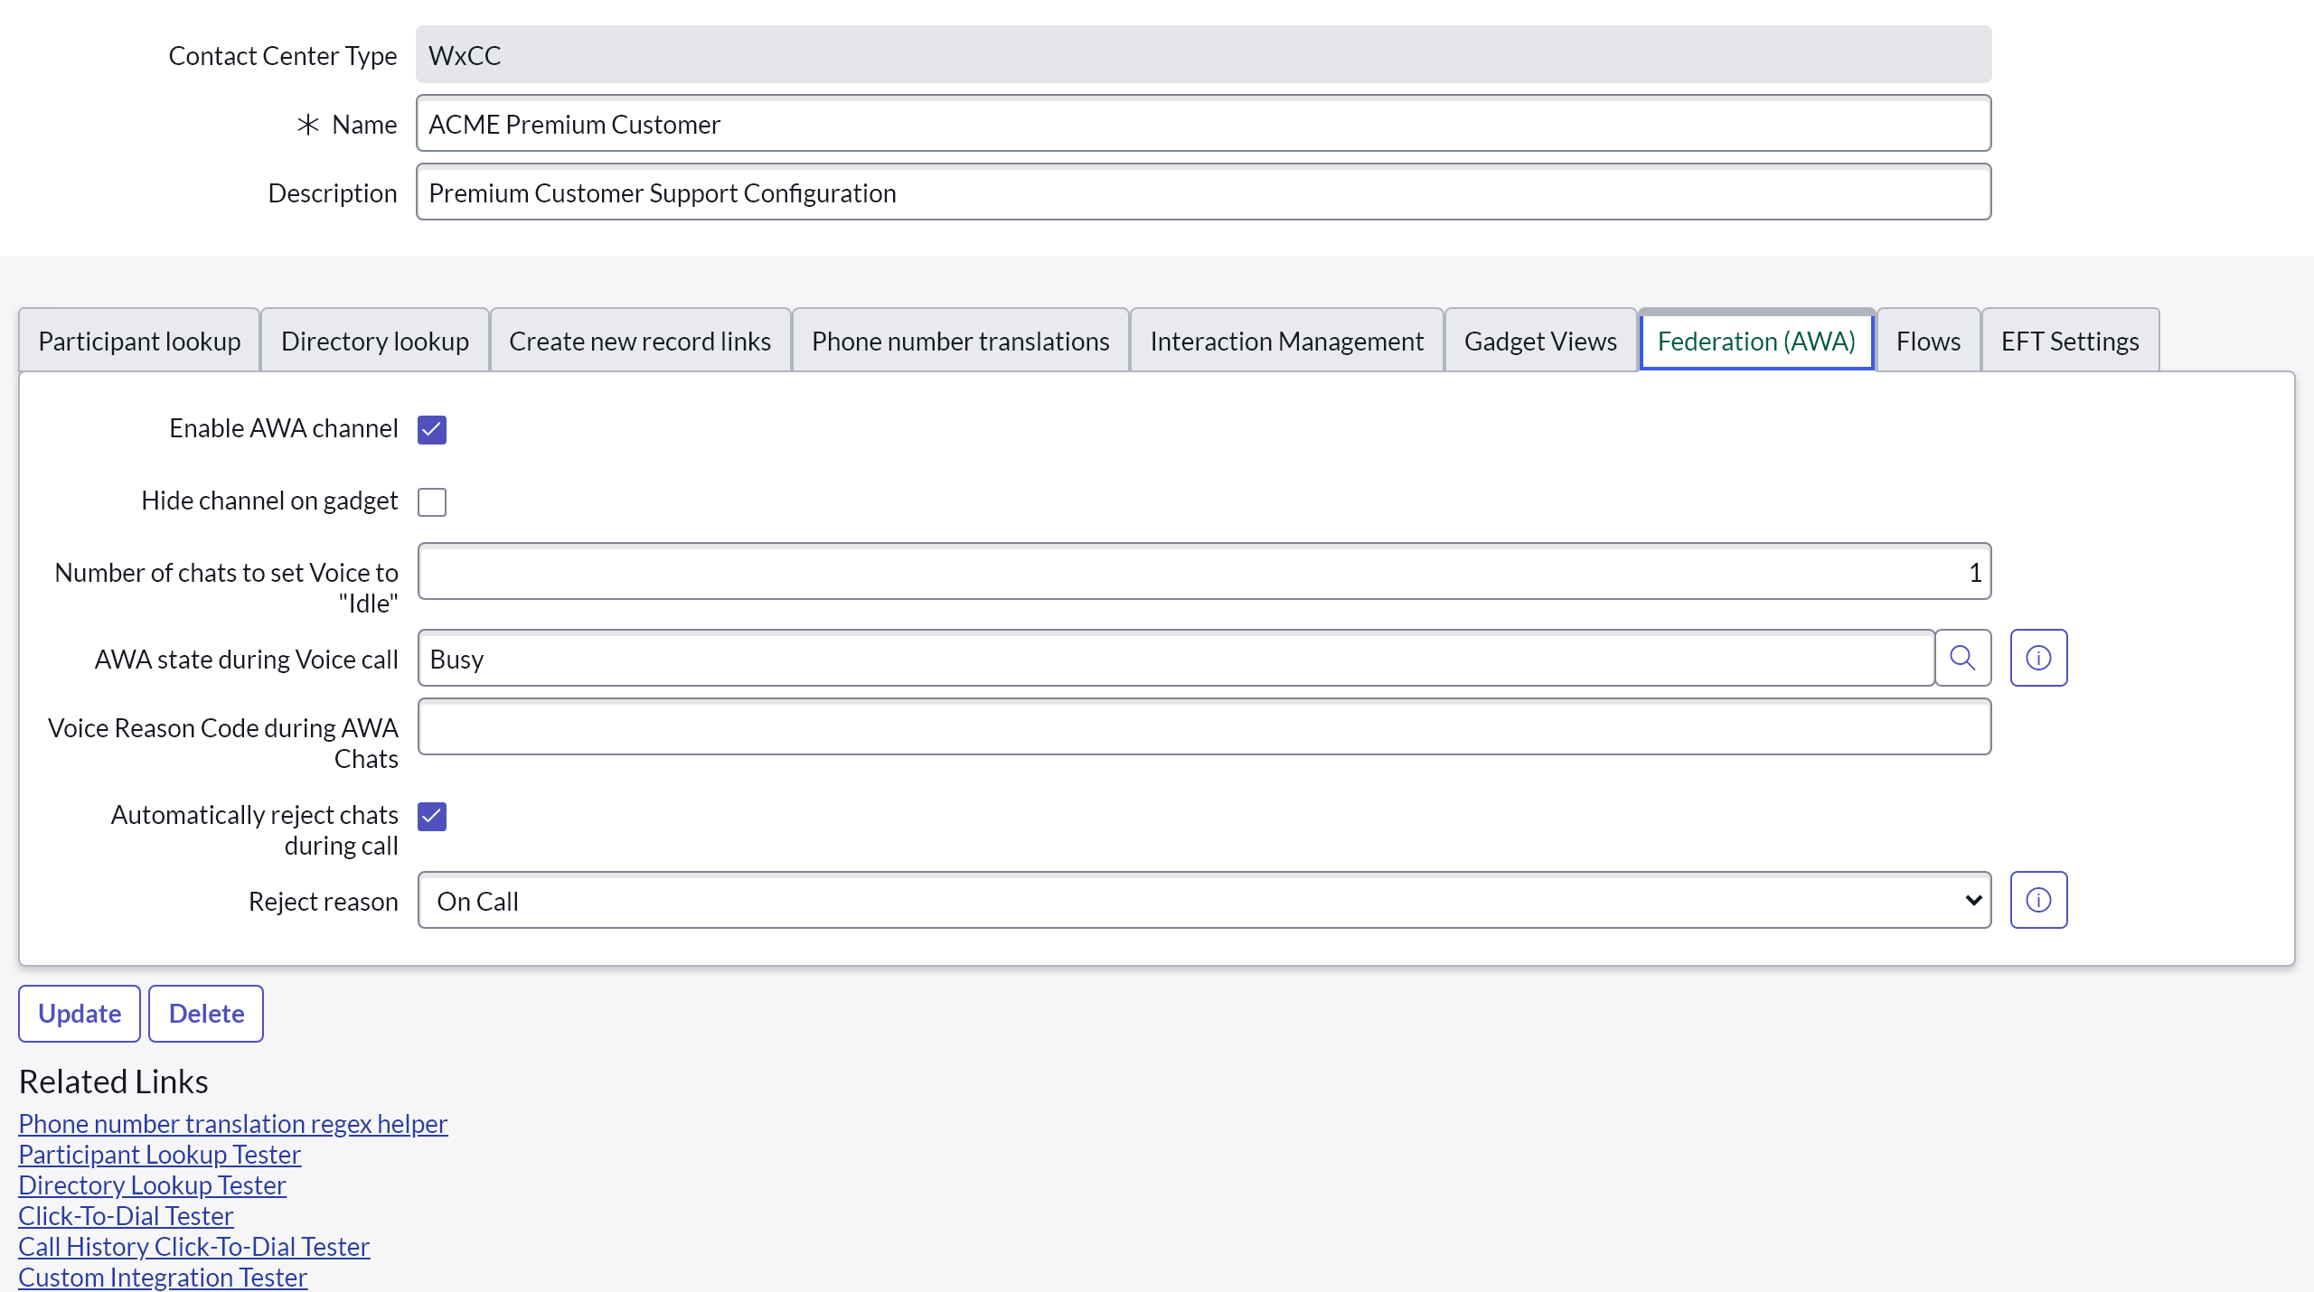Click the Number of chats Idle field
Viewport: 2314px width, 1292px height.
pos(1204,571)
